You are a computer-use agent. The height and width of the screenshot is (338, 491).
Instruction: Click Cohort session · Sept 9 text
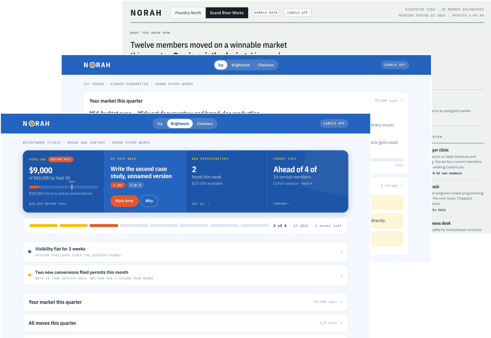tap(293, 184)
